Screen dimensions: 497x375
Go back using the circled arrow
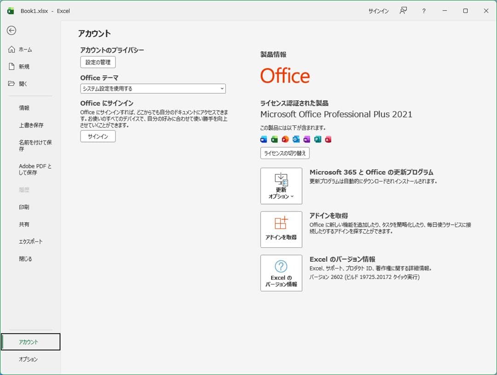click(x=12, y=30)
